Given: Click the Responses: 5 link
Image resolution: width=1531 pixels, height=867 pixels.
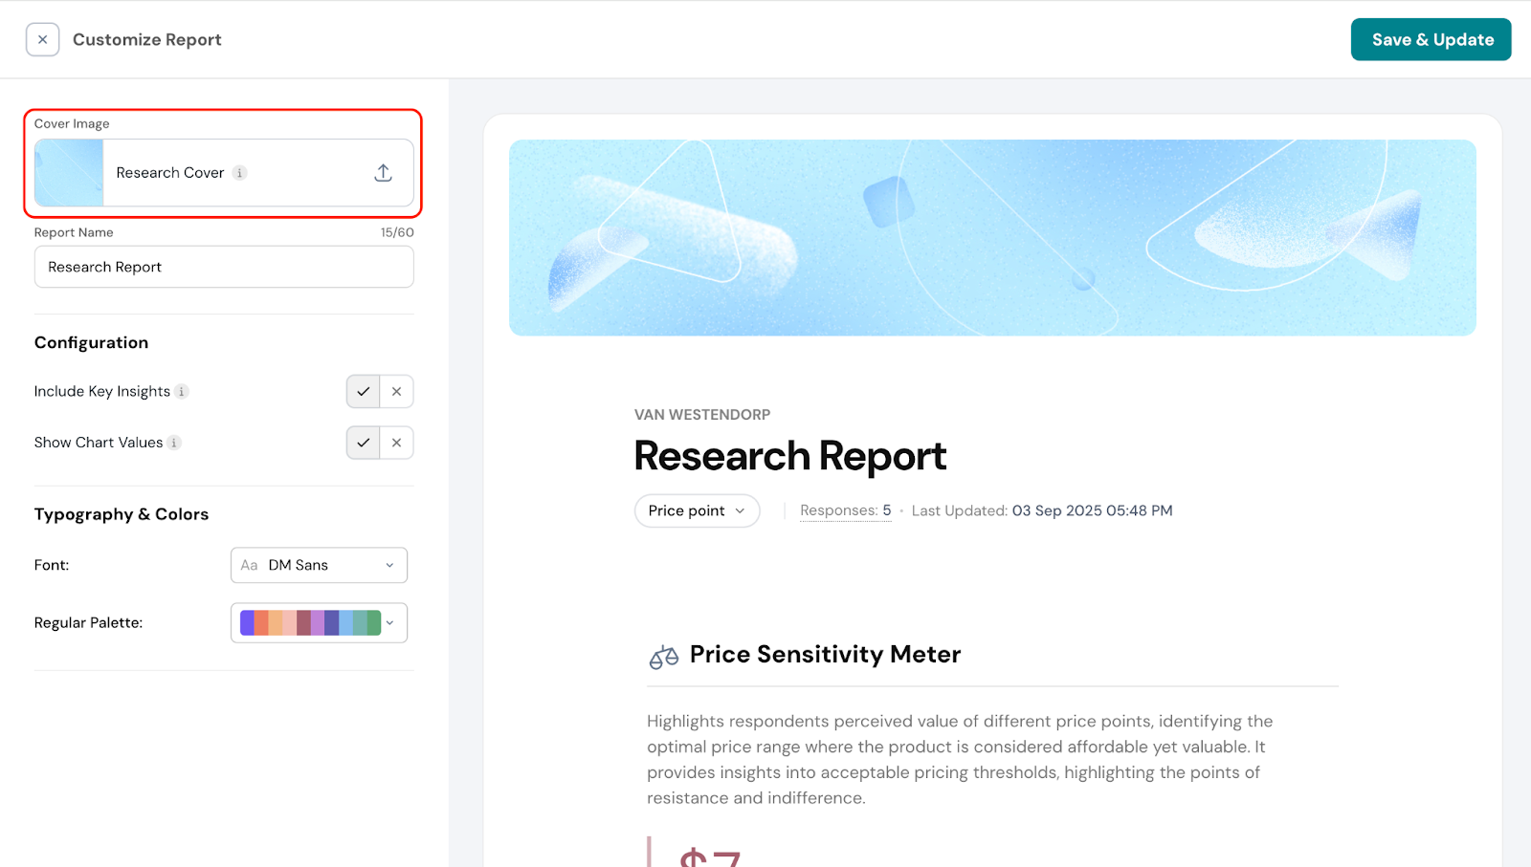Looking at the screenshot, I should click(845, 510).
